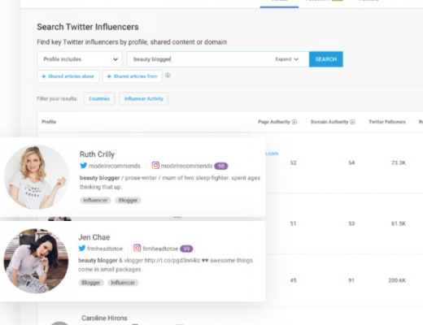The width and height of the screenshot is (423, 325).
Task: Click the Domain Authority info icon
Action: pos(352,122)
